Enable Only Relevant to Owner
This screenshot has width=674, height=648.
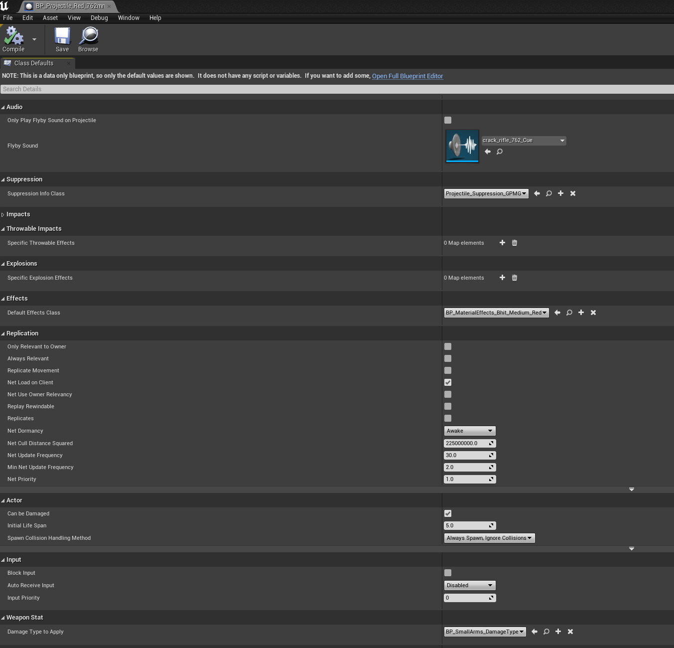click(x=448, y=346)
